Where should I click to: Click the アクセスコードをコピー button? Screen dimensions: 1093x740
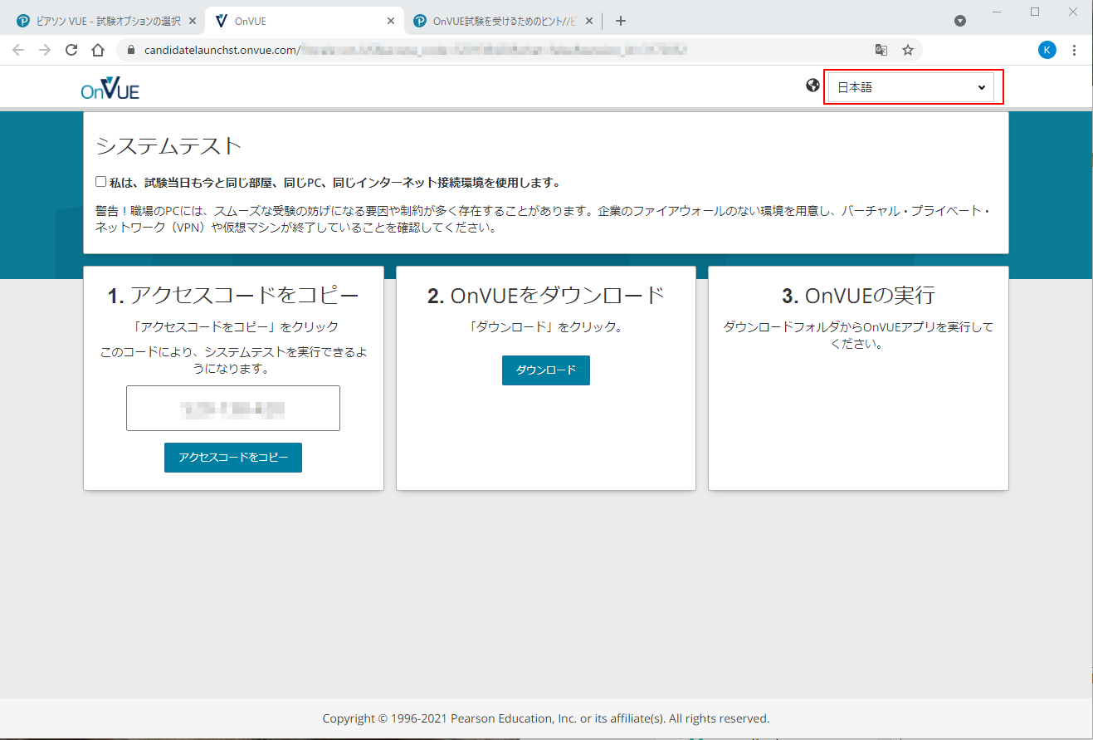(x=233, y=458)
